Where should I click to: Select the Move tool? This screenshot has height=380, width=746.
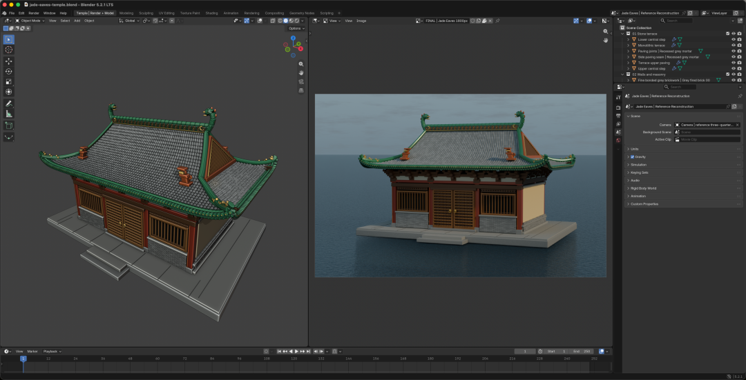(8, 61)
